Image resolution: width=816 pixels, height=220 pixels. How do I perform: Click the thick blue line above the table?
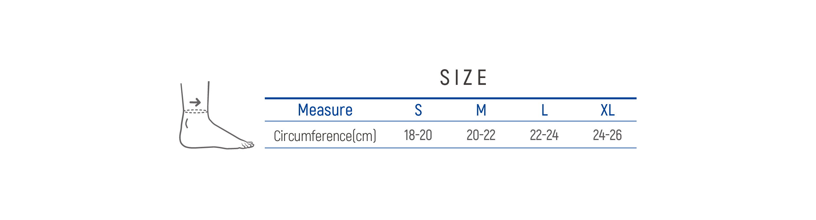(451, 98)
